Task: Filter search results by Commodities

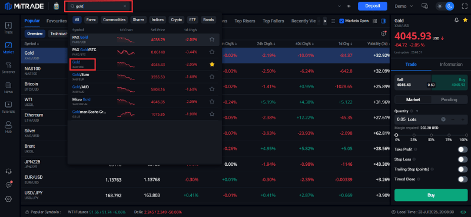Action: point(114,20)
